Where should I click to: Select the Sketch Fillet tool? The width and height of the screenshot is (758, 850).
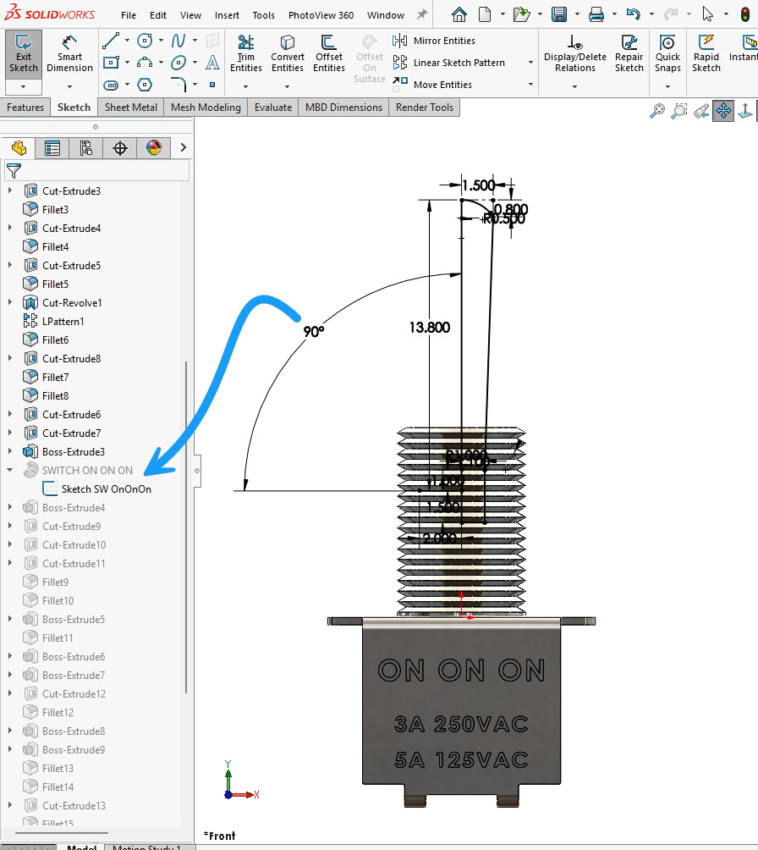[179, 85]
